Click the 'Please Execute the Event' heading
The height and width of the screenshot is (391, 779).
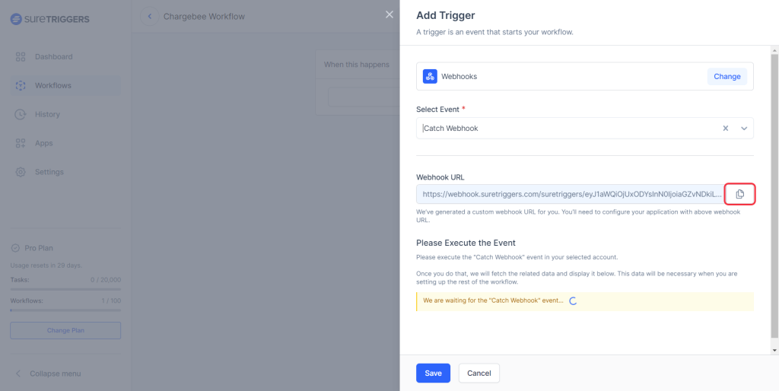click(466, 243)
